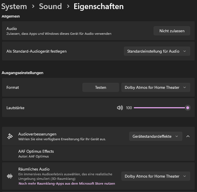Click the Lautstärke slider thumb
This screenshot has width=197, height=192.
click(188, 108)
